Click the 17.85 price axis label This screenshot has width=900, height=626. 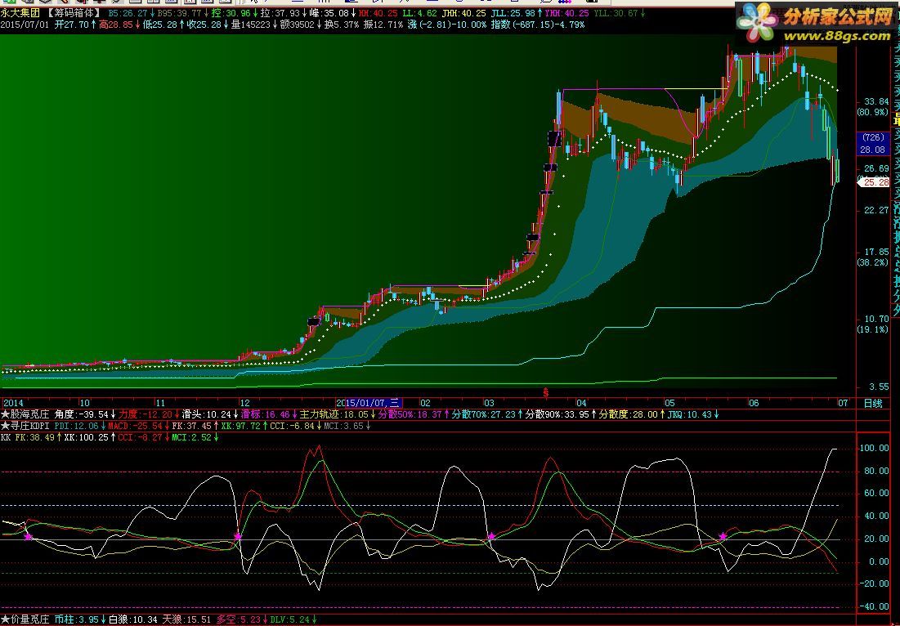(876, 252)
